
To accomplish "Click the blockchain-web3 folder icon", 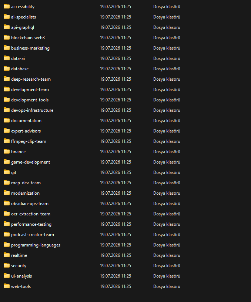I will [x=7, y=37].
